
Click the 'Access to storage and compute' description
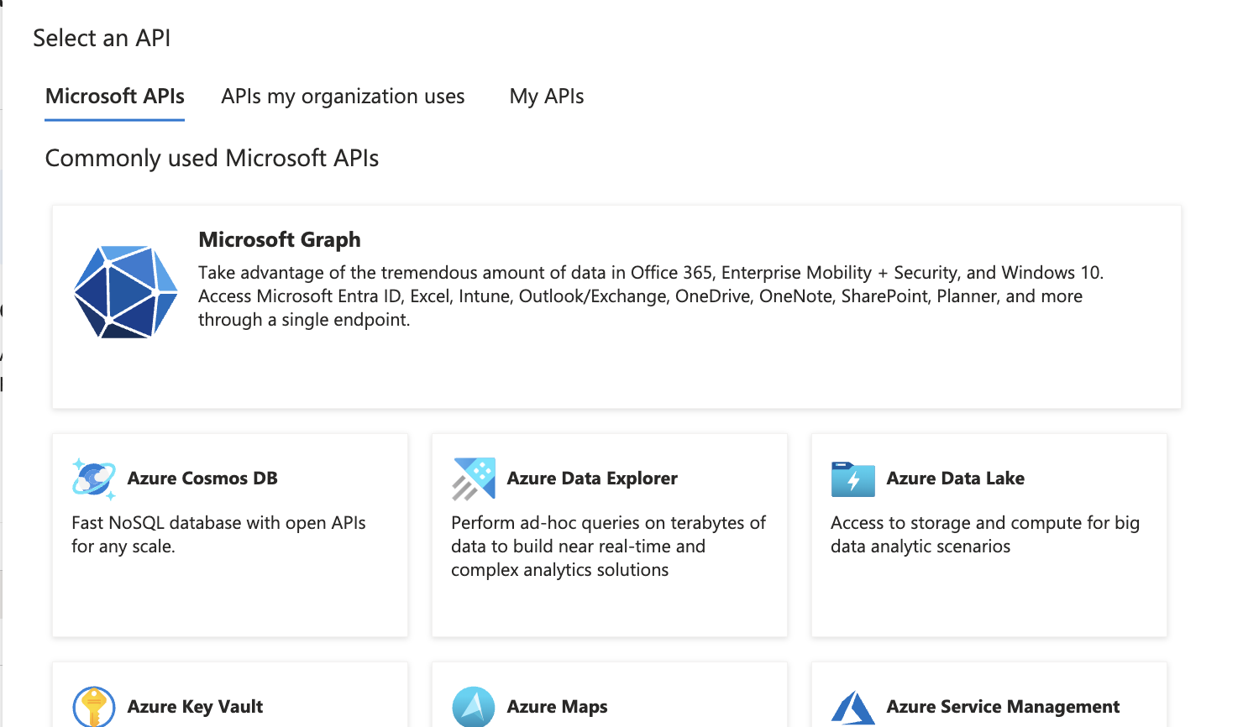pyautogui.click(x=985, y=535)
